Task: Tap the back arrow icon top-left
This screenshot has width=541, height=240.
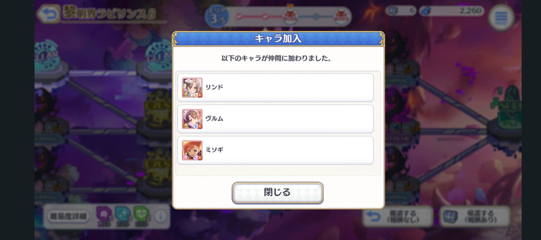Action: click(48, 14)
